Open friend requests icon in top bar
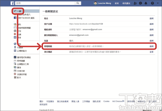The height and width of the screenshot is (111, 162). tap(135, 3)
